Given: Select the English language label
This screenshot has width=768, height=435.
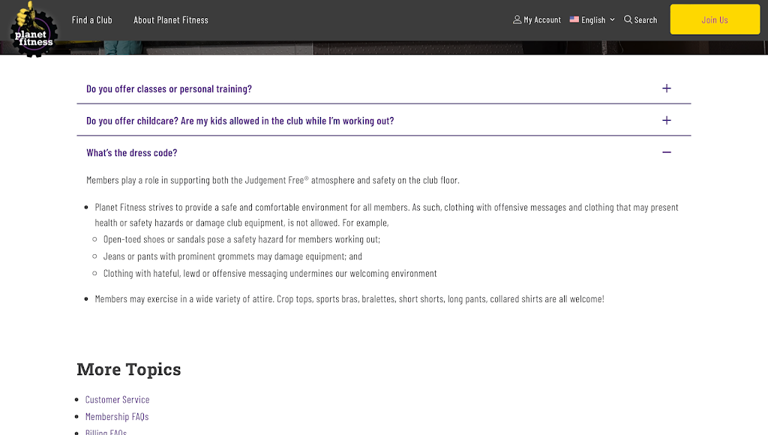Looking at the screenshot, I should (593, 20).
